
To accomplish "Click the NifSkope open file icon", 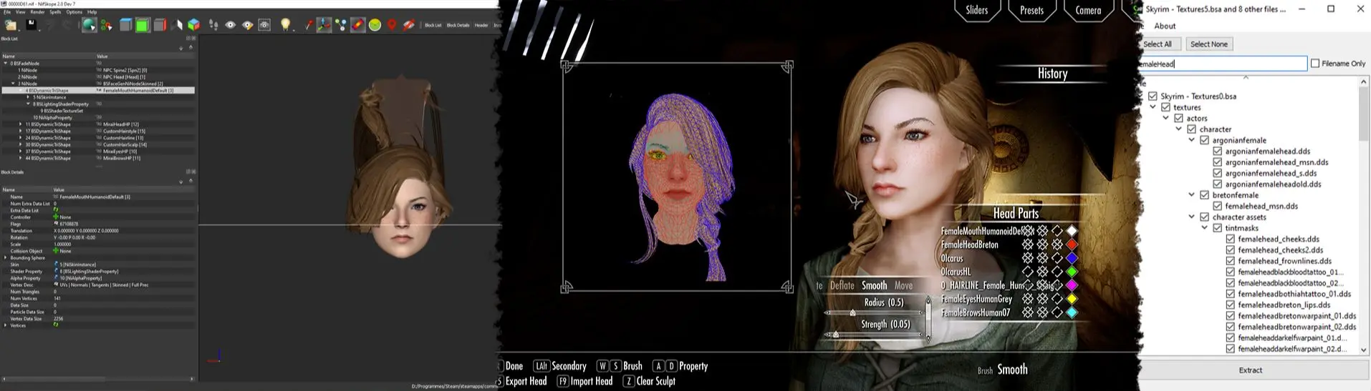I will [11, 25].
